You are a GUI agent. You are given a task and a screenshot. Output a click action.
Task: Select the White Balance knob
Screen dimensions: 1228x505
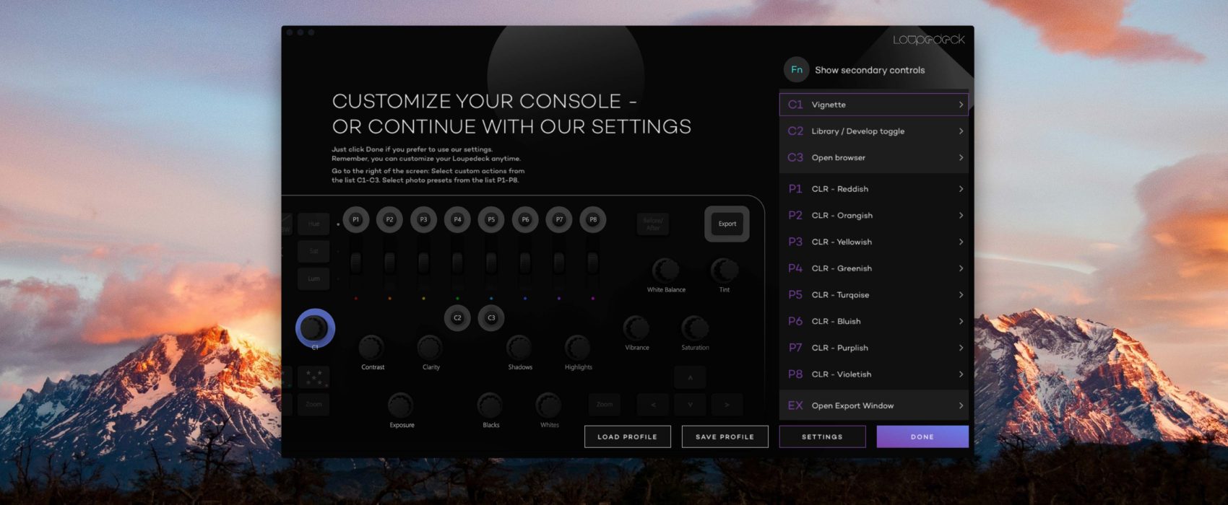(666, 270)
